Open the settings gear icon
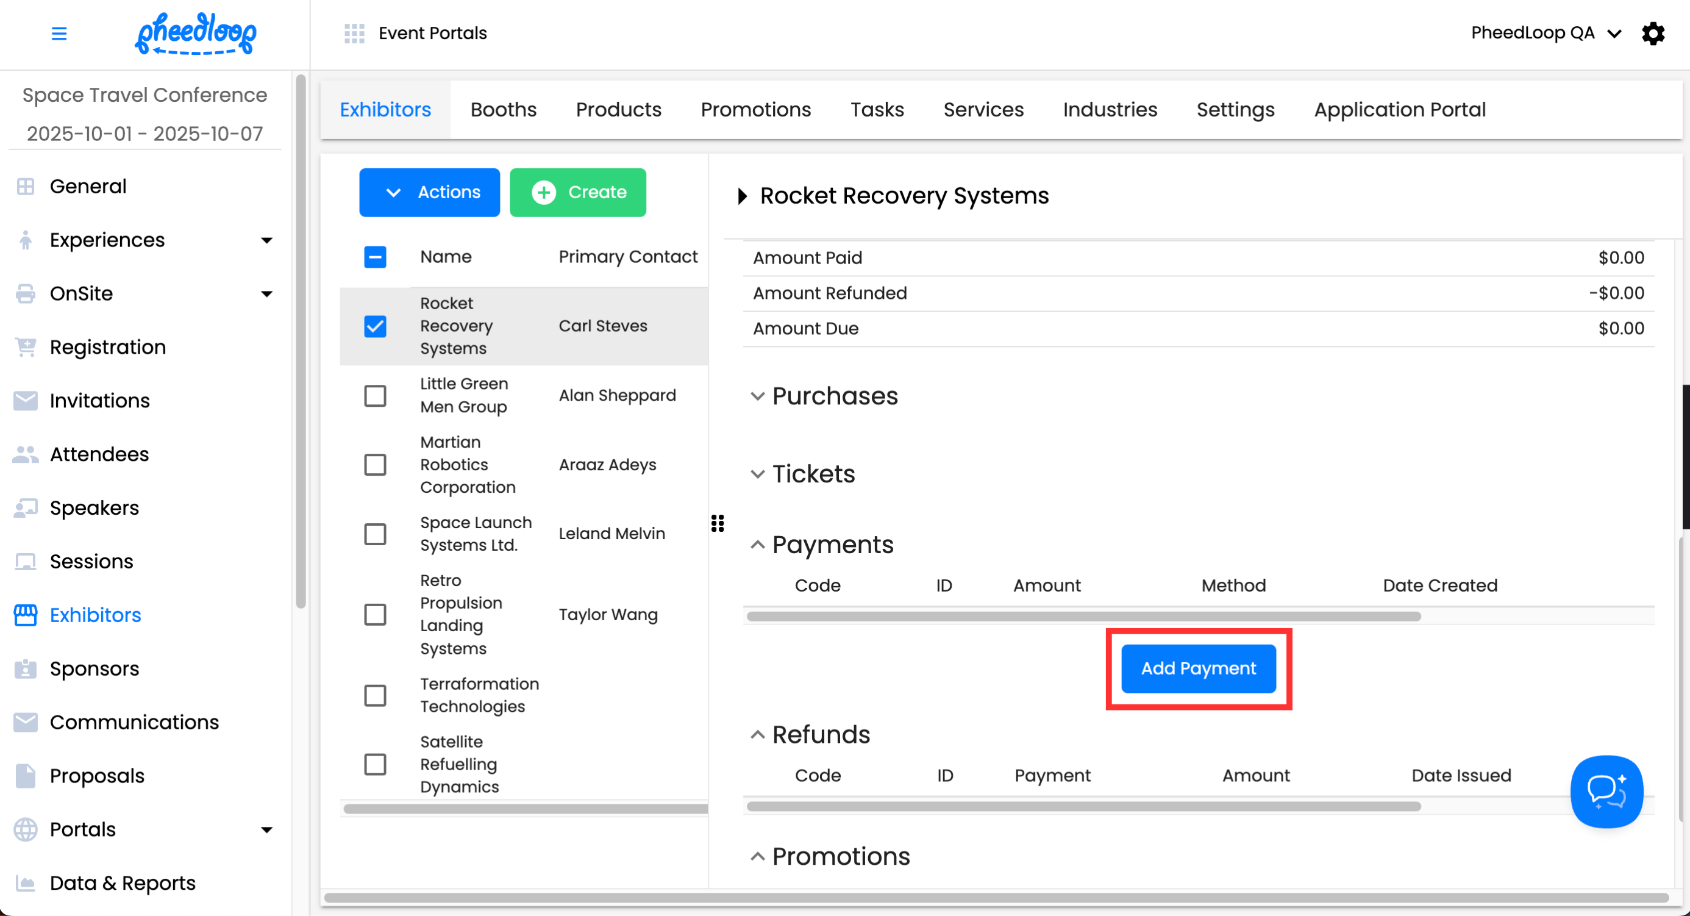The width and height of the screenshot is (1690, 916). 1653,34
